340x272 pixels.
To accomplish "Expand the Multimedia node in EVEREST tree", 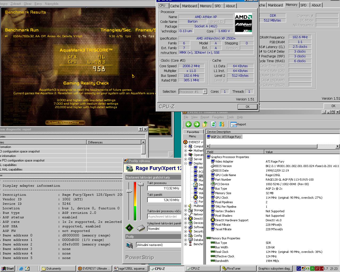I will coord(185,206).
